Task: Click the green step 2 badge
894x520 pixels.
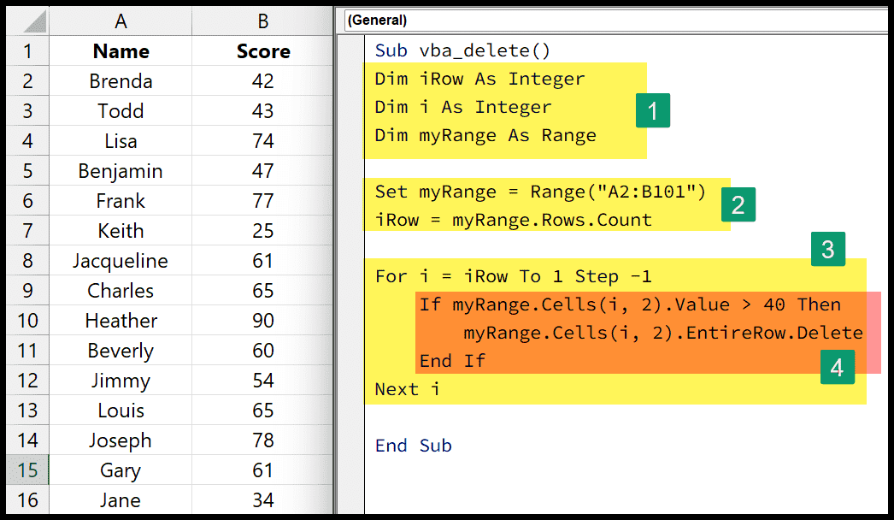Action: coord(738,204)
